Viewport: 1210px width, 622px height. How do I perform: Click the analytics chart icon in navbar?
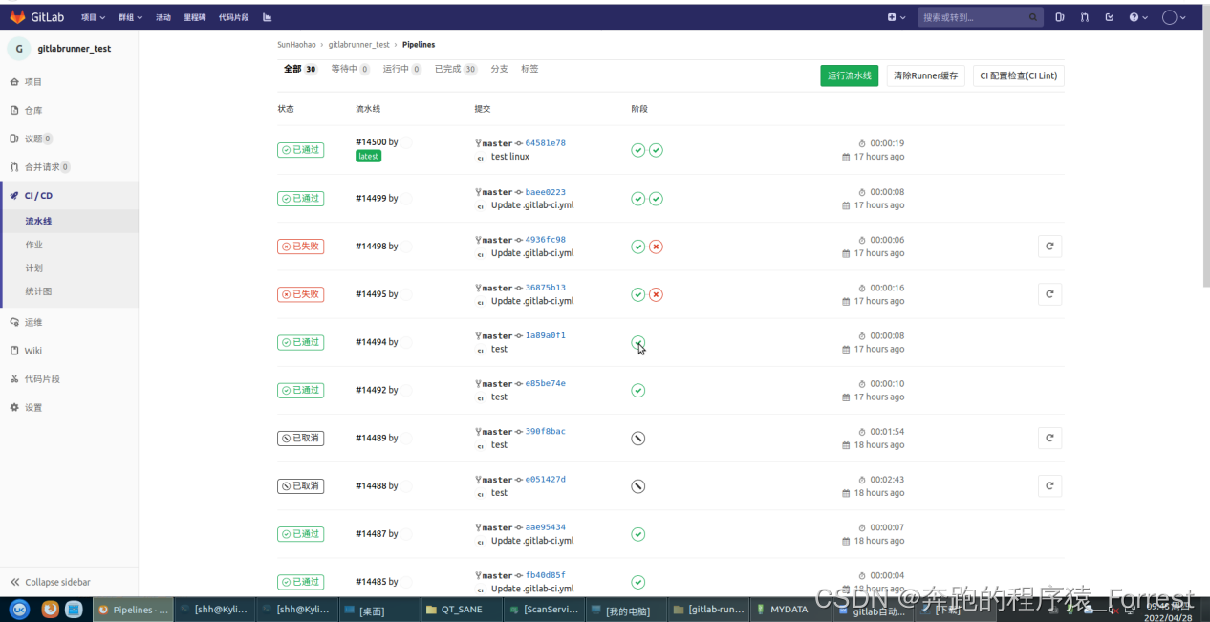click(x=267, y=17)
